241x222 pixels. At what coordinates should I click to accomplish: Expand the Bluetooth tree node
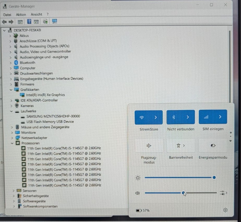(11, 63)
